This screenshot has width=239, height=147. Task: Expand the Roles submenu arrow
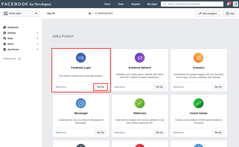(37, 38)
